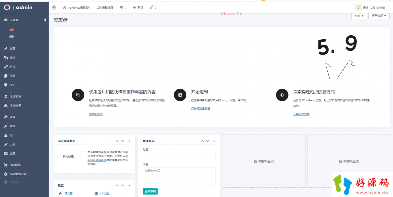393x197 pixels.
Task: Go to 更新 submenu item
Action: pyautogui.click(x=12, y=37)
